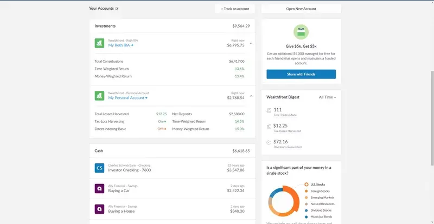Click the Time-Weighted Return 14.5% value

(x=240, y=121)
